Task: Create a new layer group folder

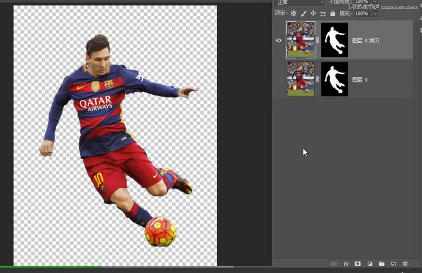Action: point(382,264)
